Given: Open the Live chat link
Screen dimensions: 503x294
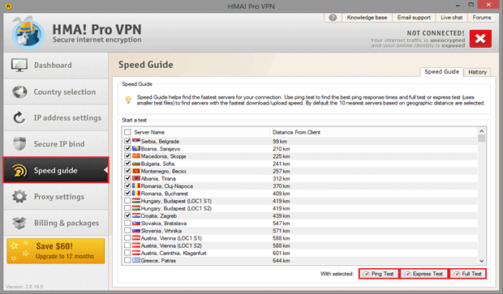Looking at the screenshot, I should 451,18.
